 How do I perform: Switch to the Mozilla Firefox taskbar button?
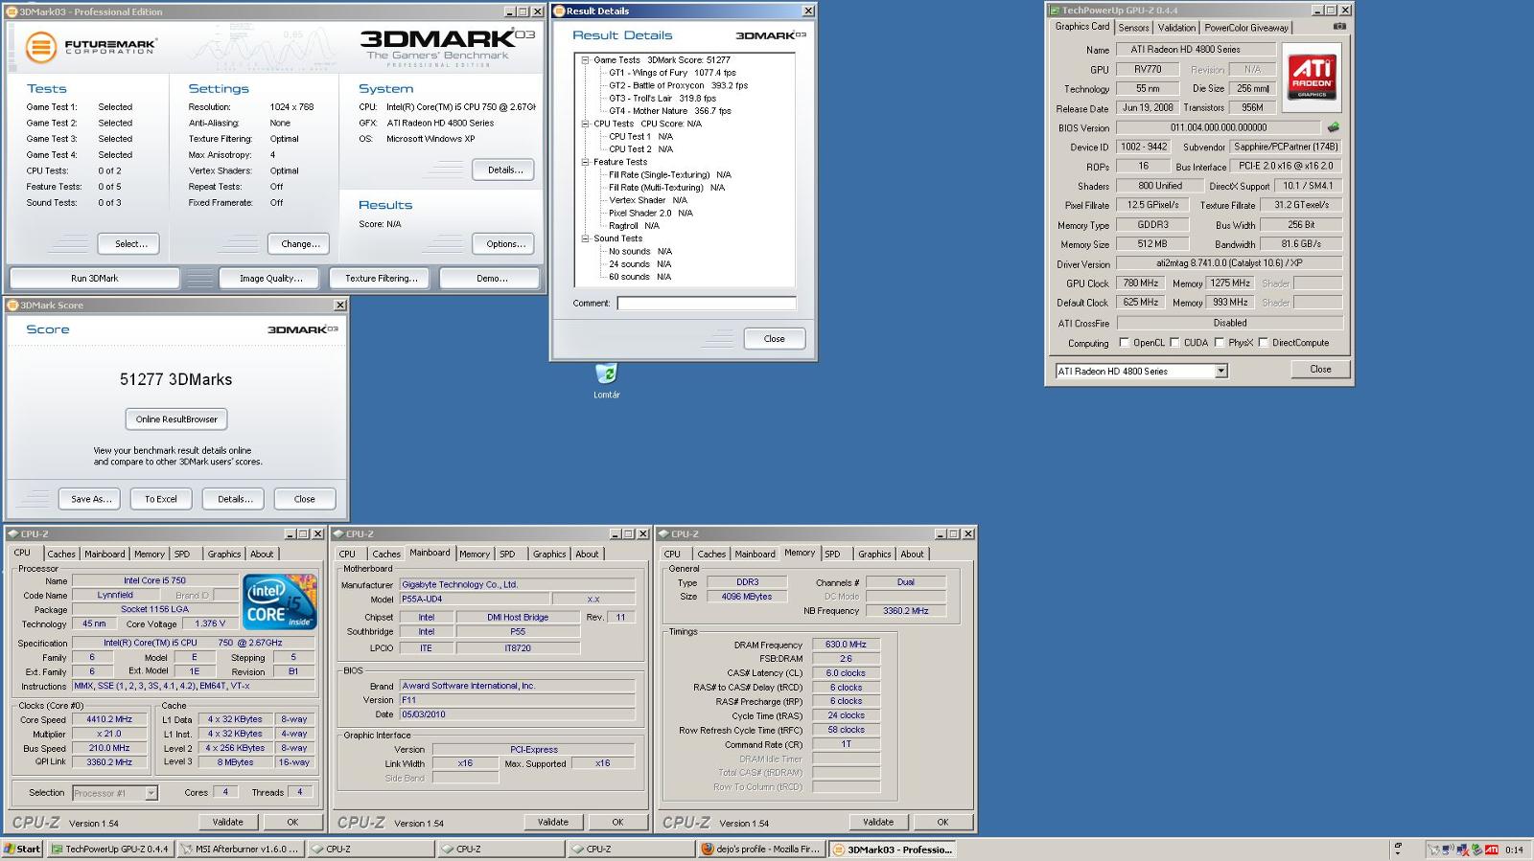[x=761, y=850]
